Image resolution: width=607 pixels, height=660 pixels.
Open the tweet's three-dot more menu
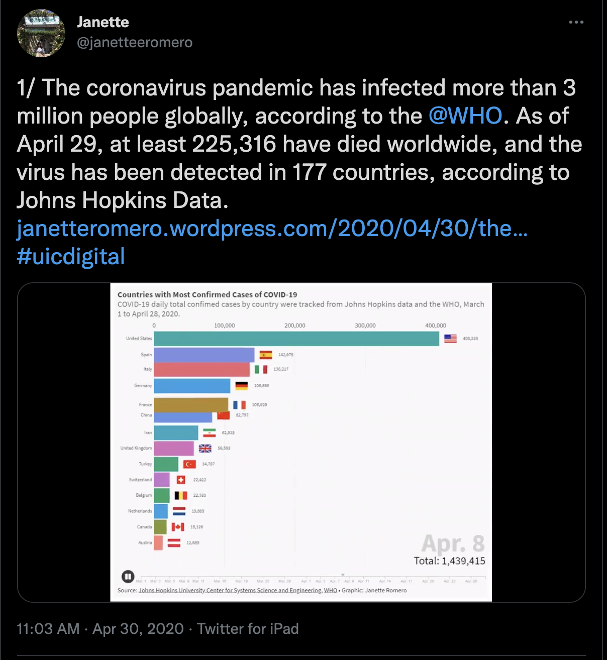tap(576, 22)
